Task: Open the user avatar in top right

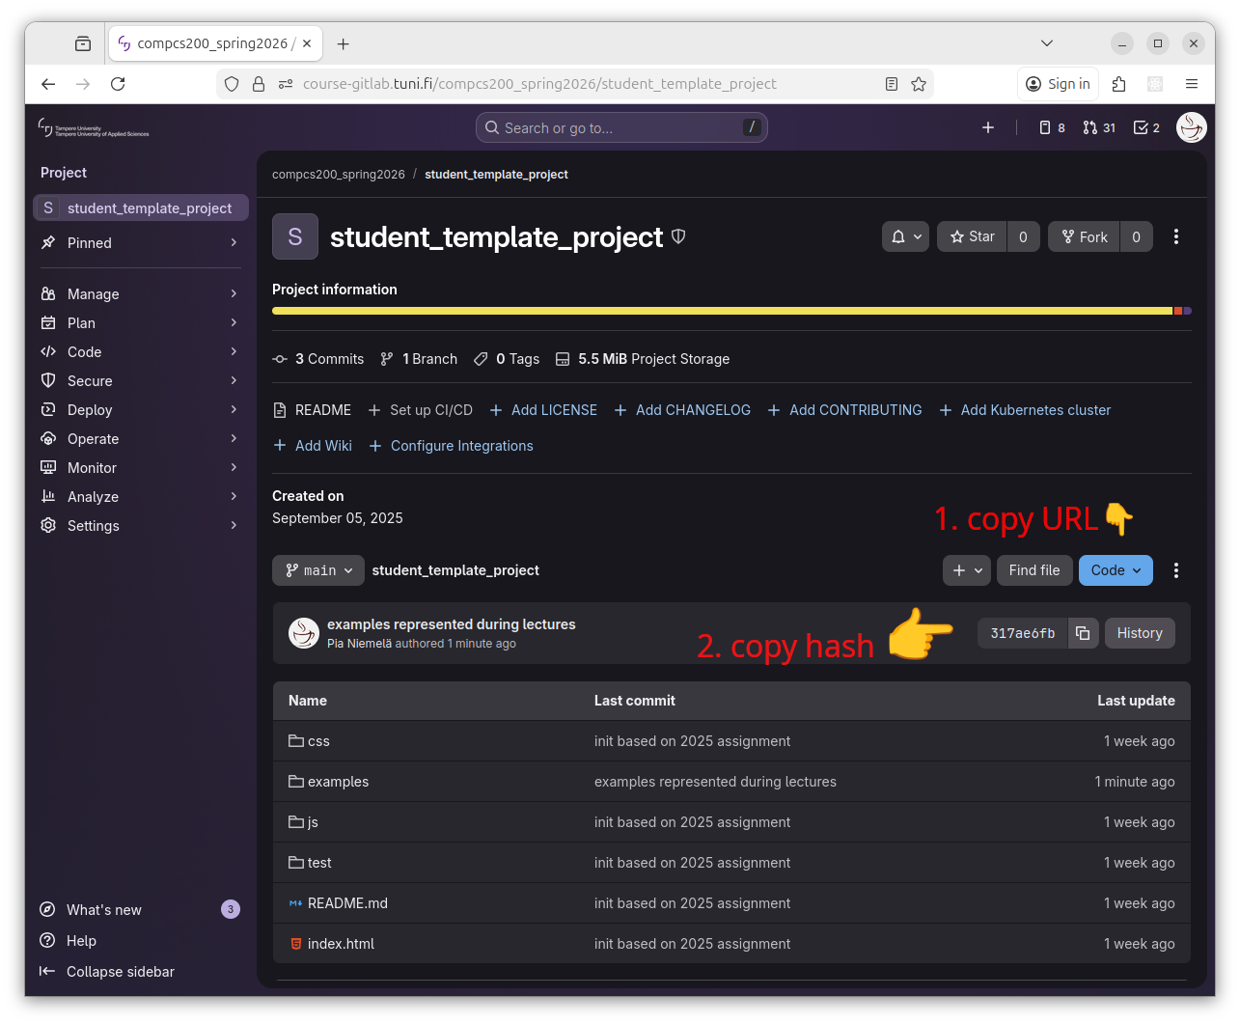Action: pyautogui.click(x=1191, y=127)
